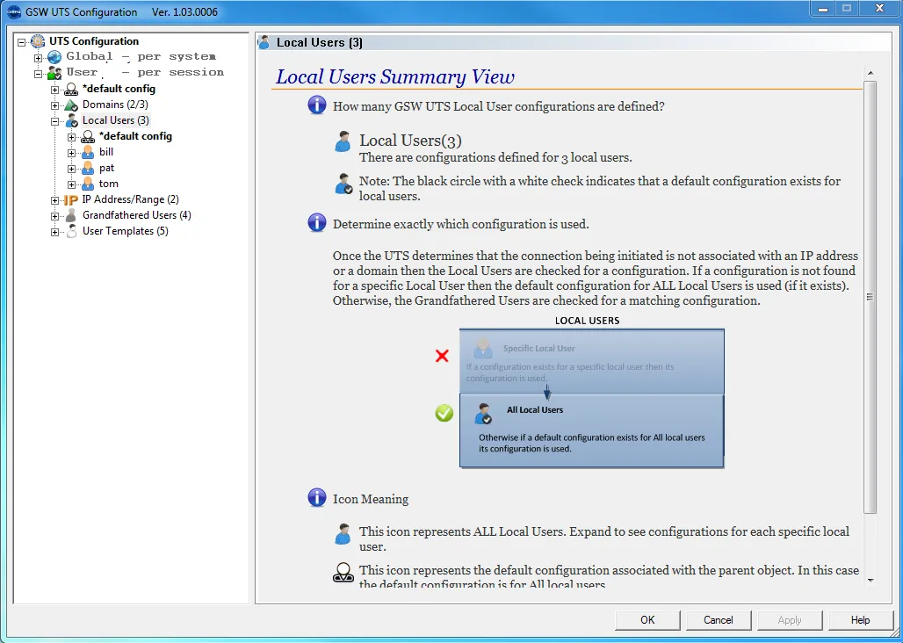
Task: Expand the pat user node
Action: point(71,170)
